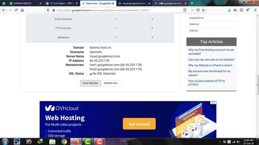
Task: Open the Windows Start button
Action: point(5,141)
